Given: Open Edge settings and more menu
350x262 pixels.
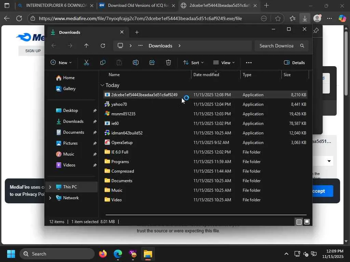Looking at the screenshot, I should pyautogui.click(x=329, y=18).
